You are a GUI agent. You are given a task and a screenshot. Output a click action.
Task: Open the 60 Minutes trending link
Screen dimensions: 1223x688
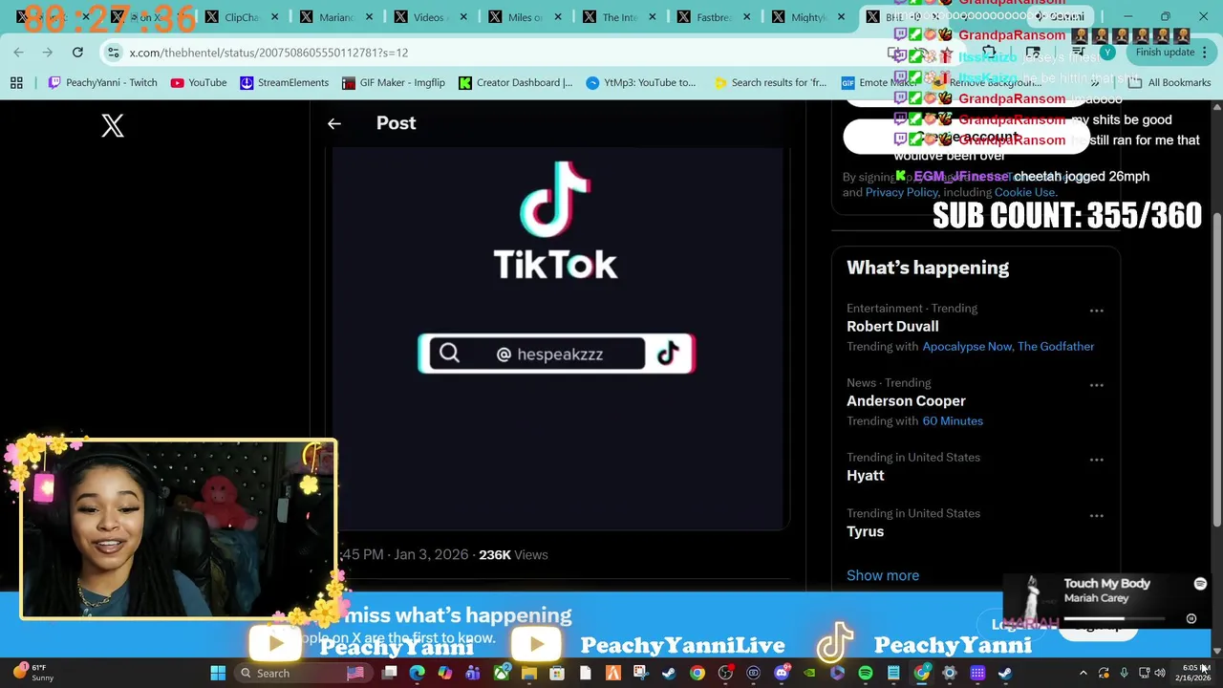953,421
